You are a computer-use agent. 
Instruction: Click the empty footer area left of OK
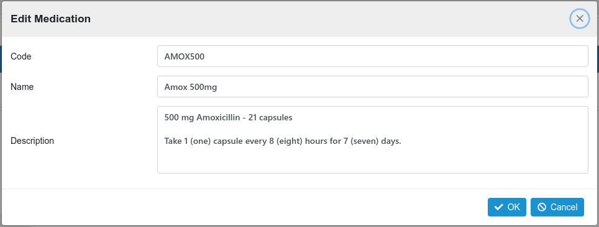(244, 207)
